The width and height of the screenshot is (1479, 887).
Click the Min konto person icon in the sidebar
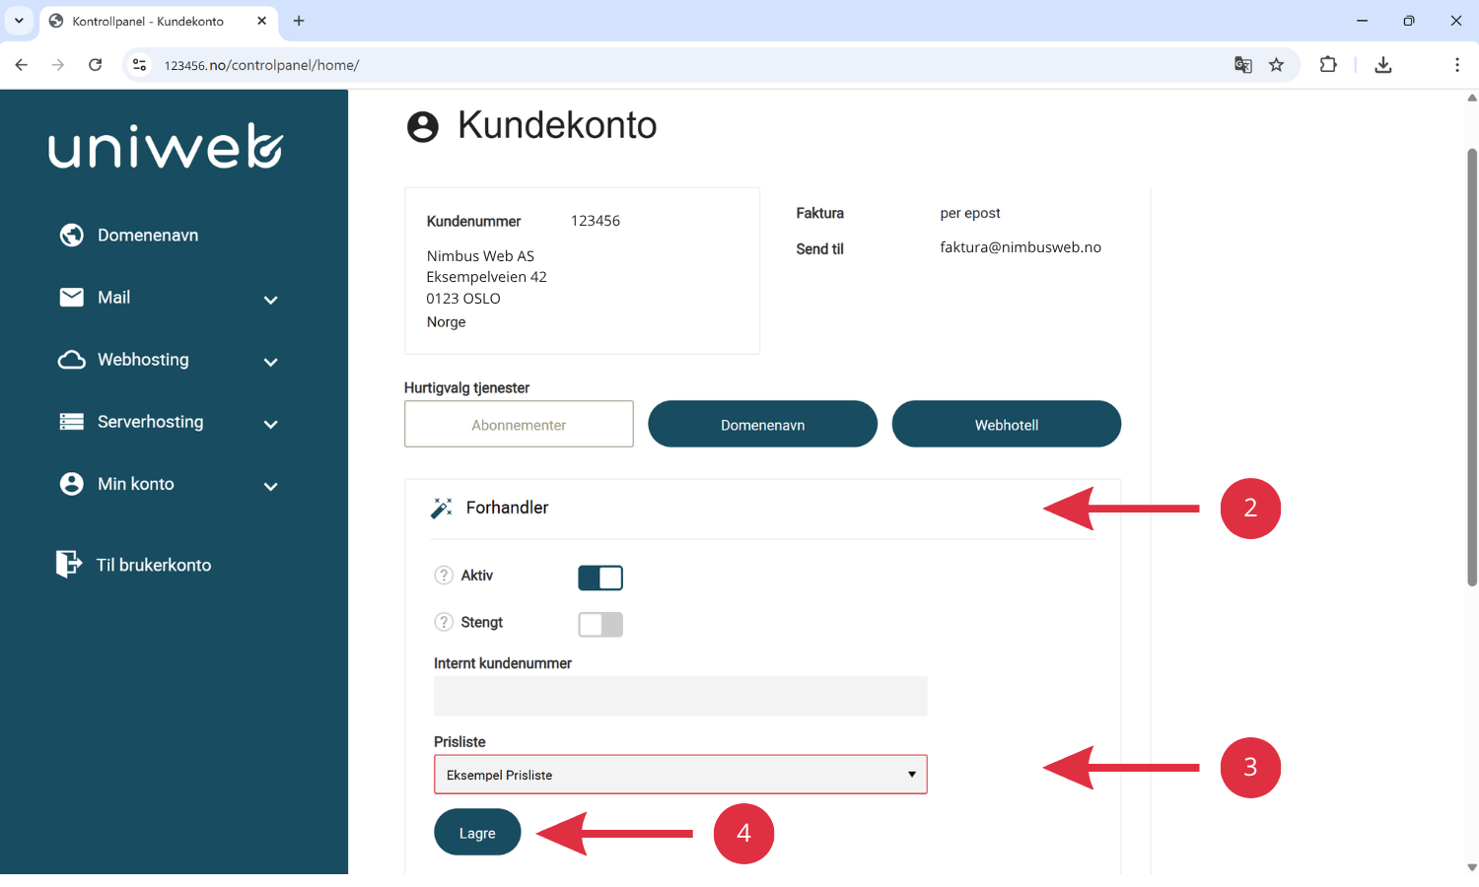72,484
